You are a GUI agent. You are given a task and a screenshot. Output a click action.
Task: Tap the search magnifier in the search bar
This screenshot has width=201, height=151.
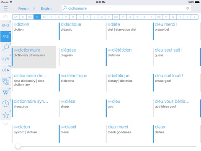pos(64,8)
